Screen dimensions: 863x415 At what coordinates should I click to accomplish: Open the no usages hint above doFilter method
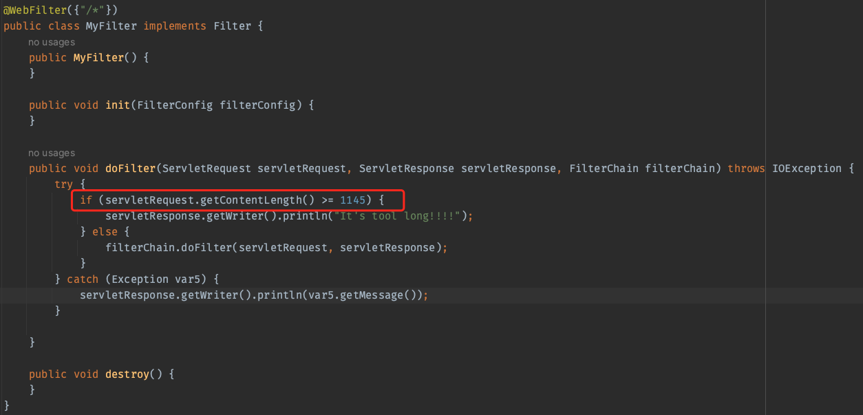point(52,153)
